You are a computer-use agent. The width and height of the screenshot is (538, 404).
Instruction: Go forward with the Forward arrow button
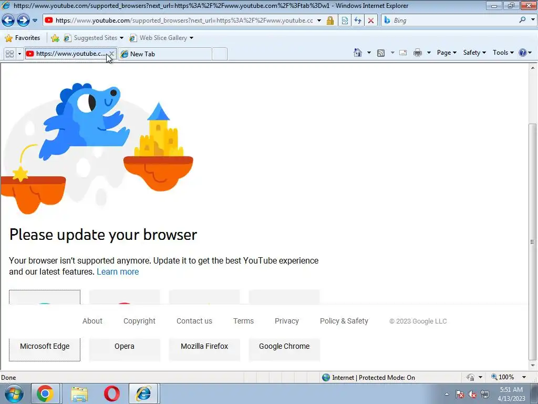pos(23,21)
